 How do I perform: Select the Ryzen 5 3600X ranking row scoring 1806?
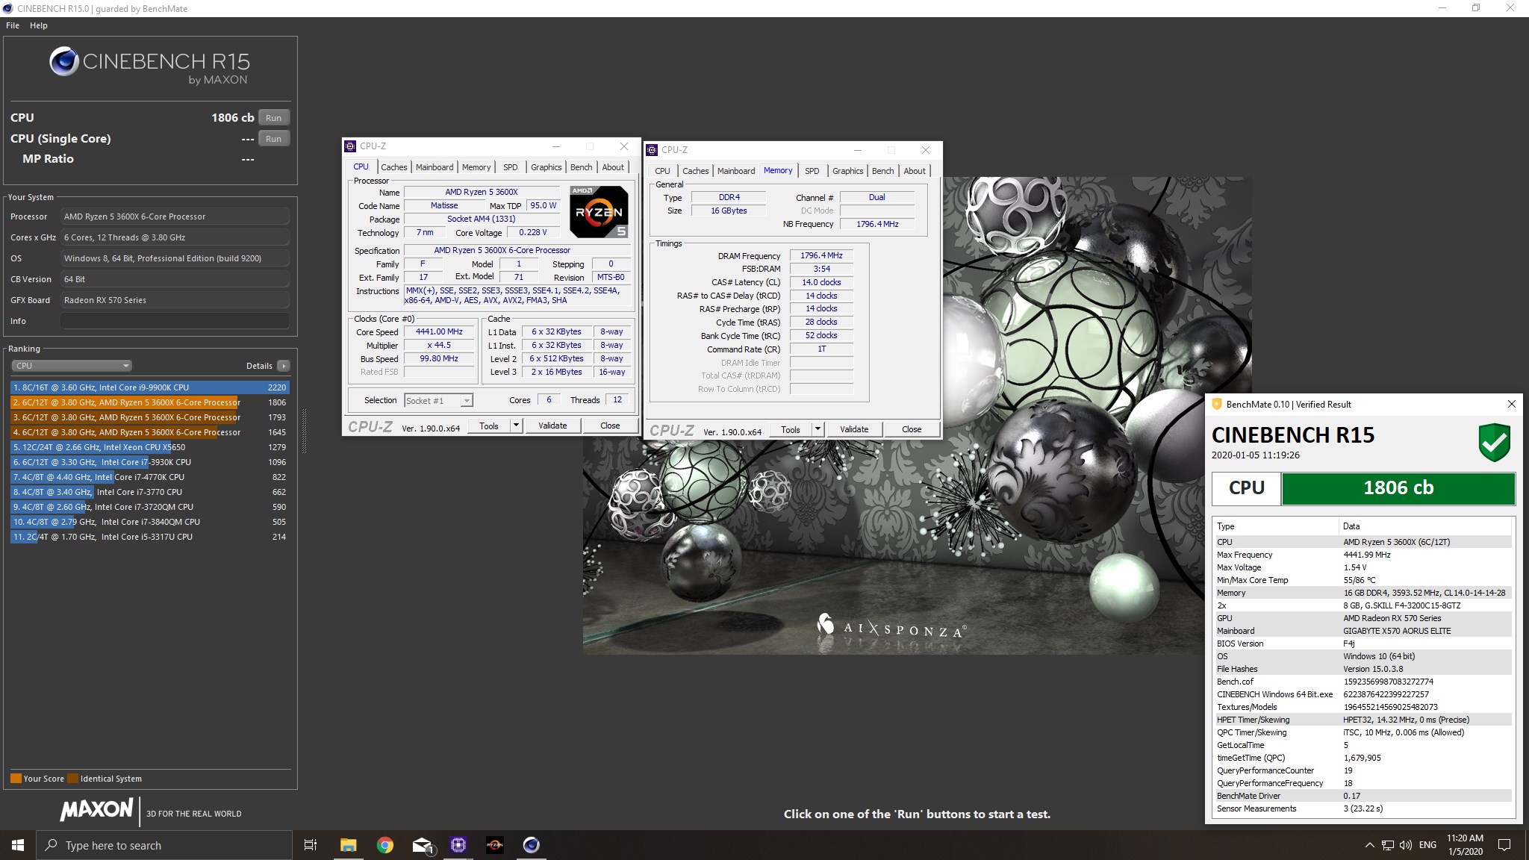click(149, 402)
